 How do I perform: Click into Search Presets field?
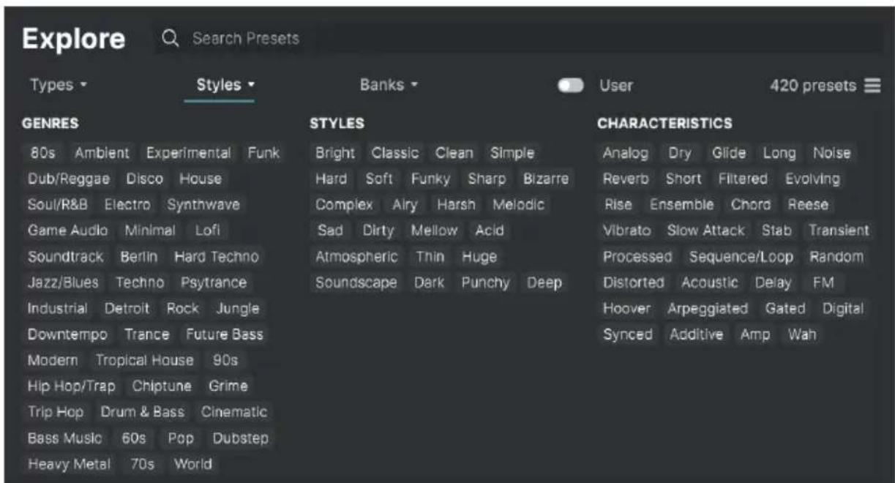pyautogui.click(x=518, y=38)
